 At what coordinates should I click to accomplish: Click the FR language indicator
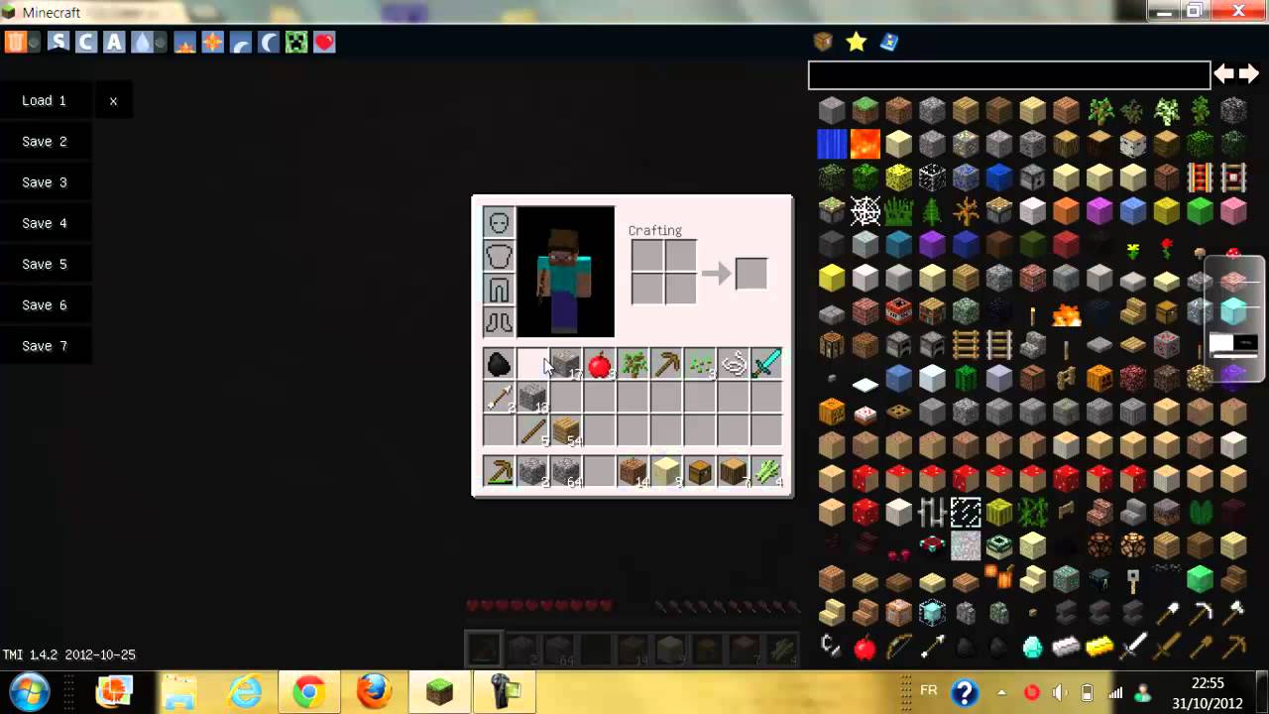click(929, 689)
